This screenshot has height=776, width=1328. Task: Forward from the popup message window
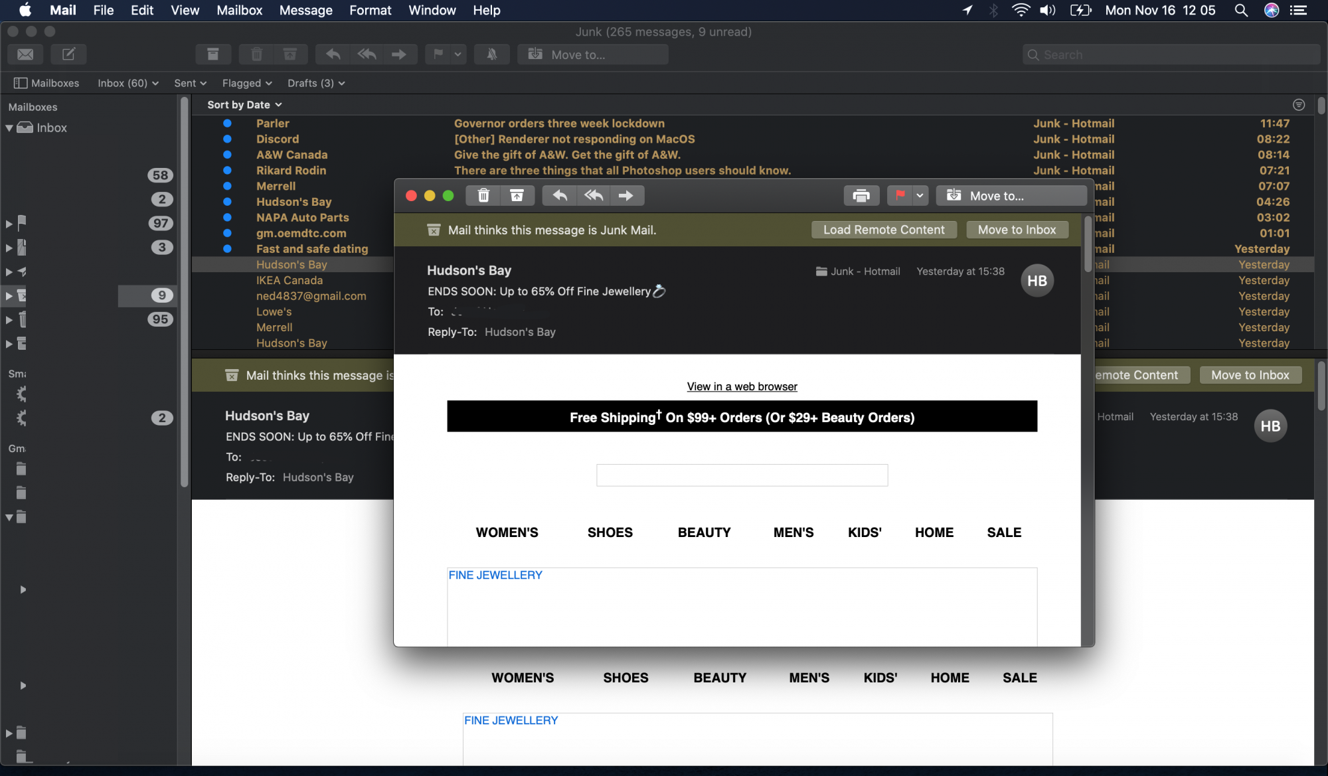pyautogui.click(x=625, y=195)
